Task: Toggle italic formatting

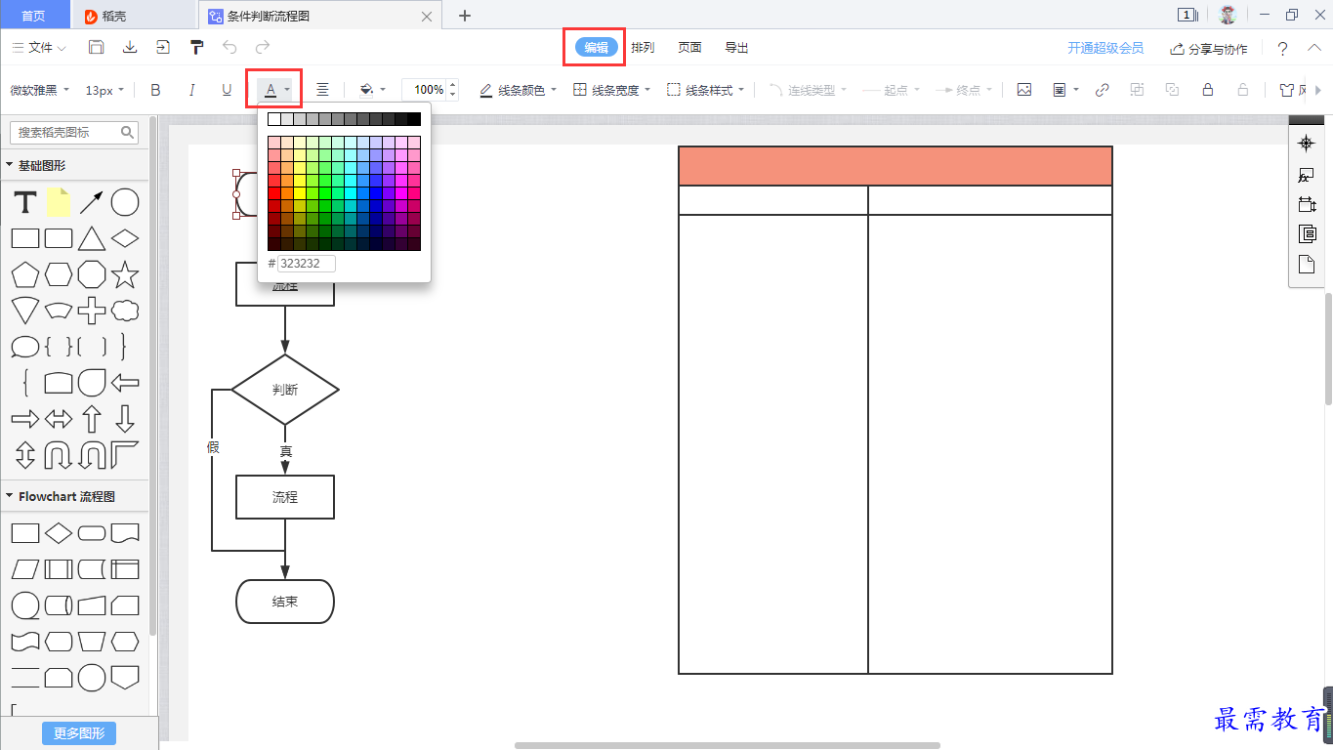Action: tap(191, 90)
